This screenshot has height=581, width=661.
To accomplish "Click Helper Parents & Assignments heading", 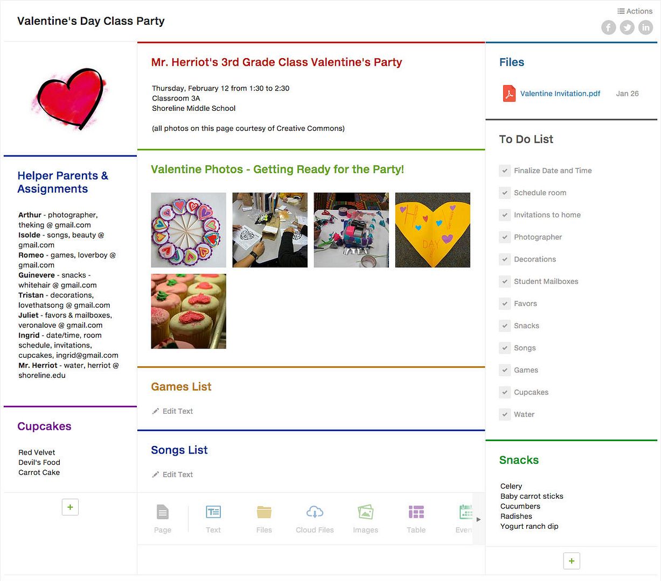I will pos(62,182).
